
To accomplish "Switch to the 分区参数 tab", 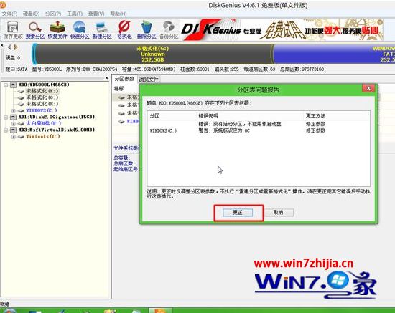I will pyautogui.click(x=124, y=79).
